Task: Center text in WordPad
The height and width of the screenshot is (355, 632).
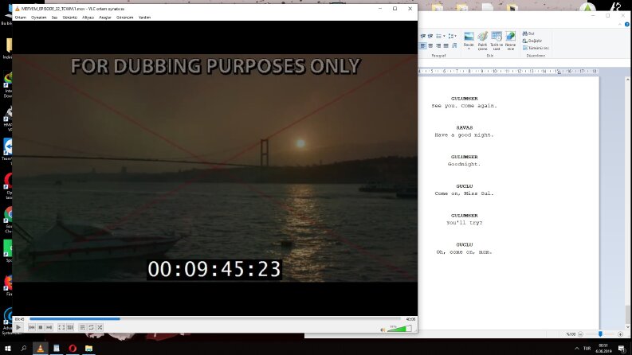Action: 430,46
